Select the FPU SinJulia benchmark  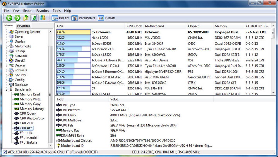(28, 142)
